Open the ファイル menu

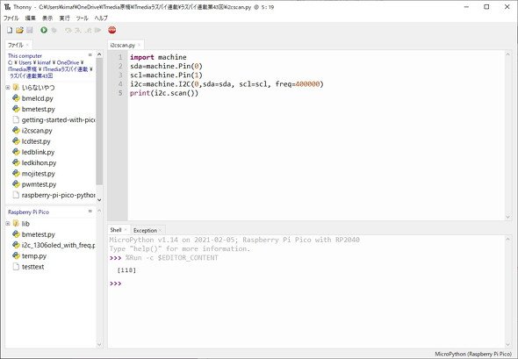11,18
